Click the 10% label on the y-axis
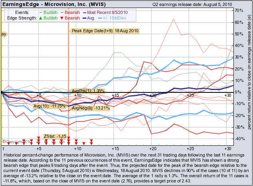Image resolution: width=253 pixels, height=186 pixels. (239, 80)
